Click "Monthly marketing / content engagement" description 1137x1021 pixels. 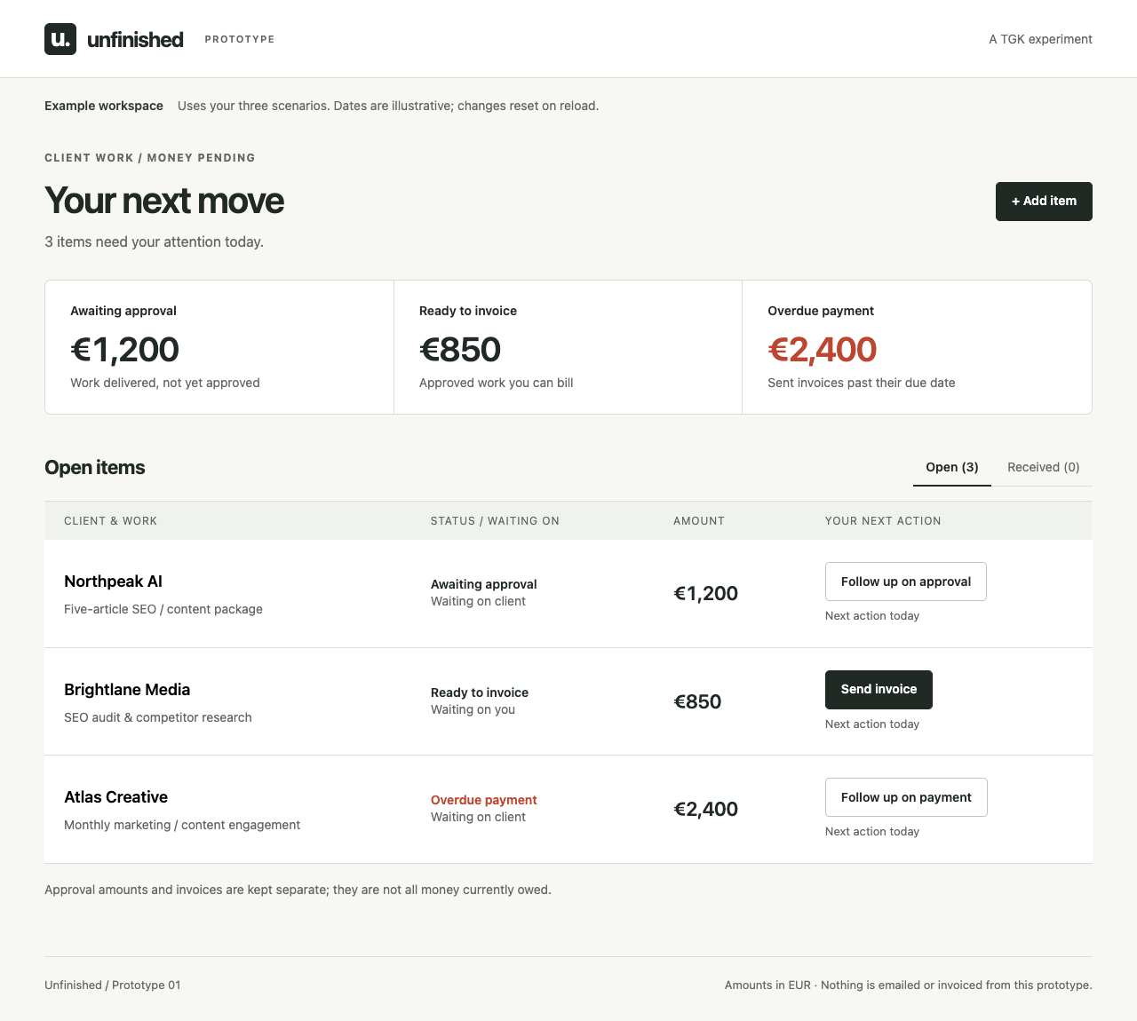click(x=182, y=825)
